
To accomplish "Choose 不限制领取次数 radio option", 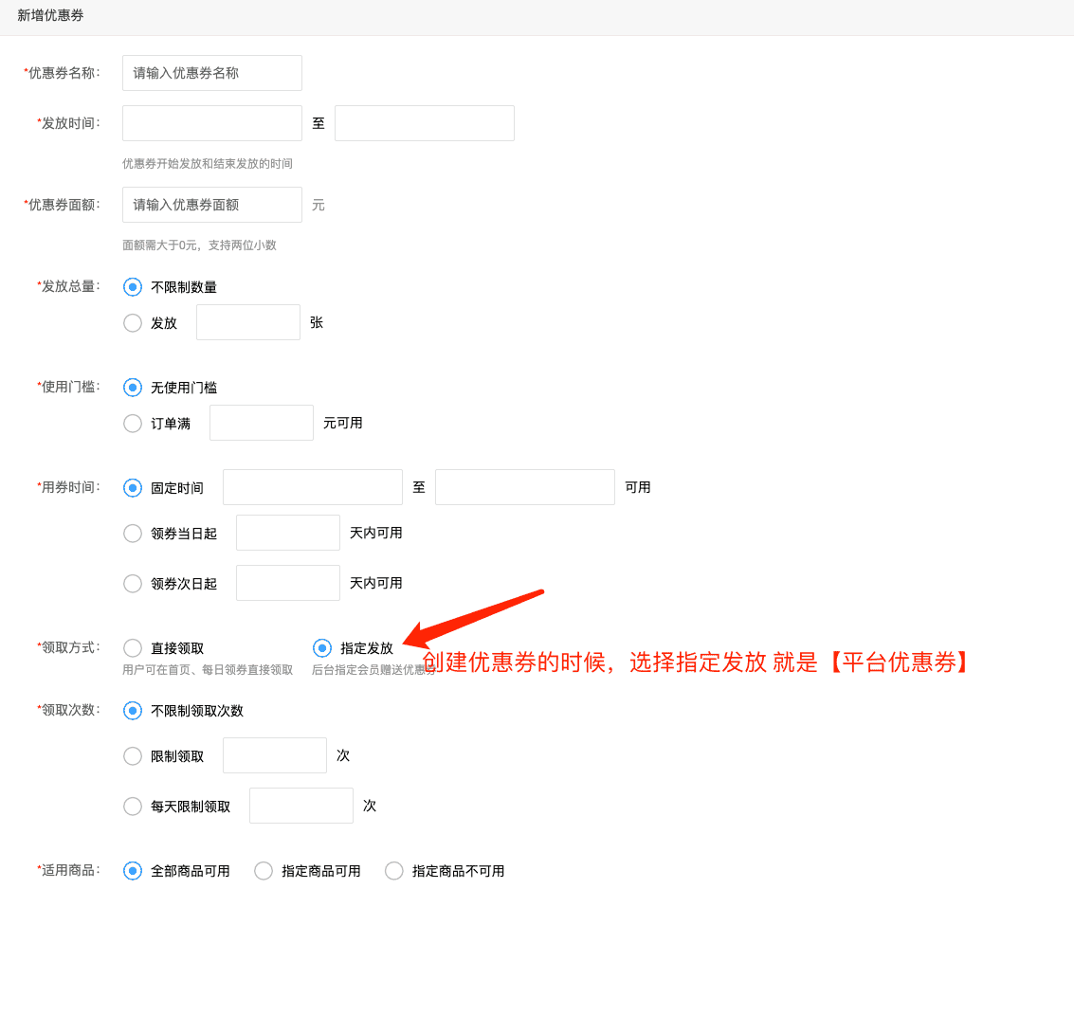I will 133,711.
